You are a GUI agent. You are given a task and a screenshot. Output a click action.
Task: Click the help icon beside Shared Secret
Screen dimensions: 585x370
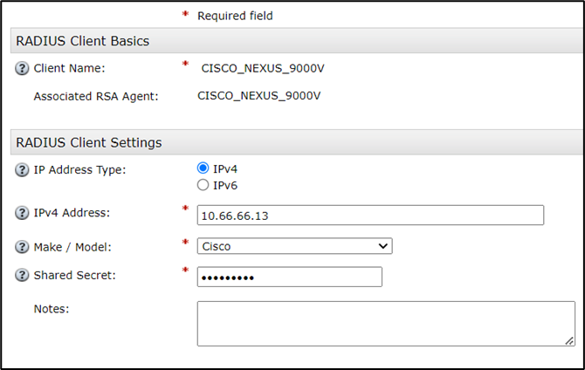point(23,276)
